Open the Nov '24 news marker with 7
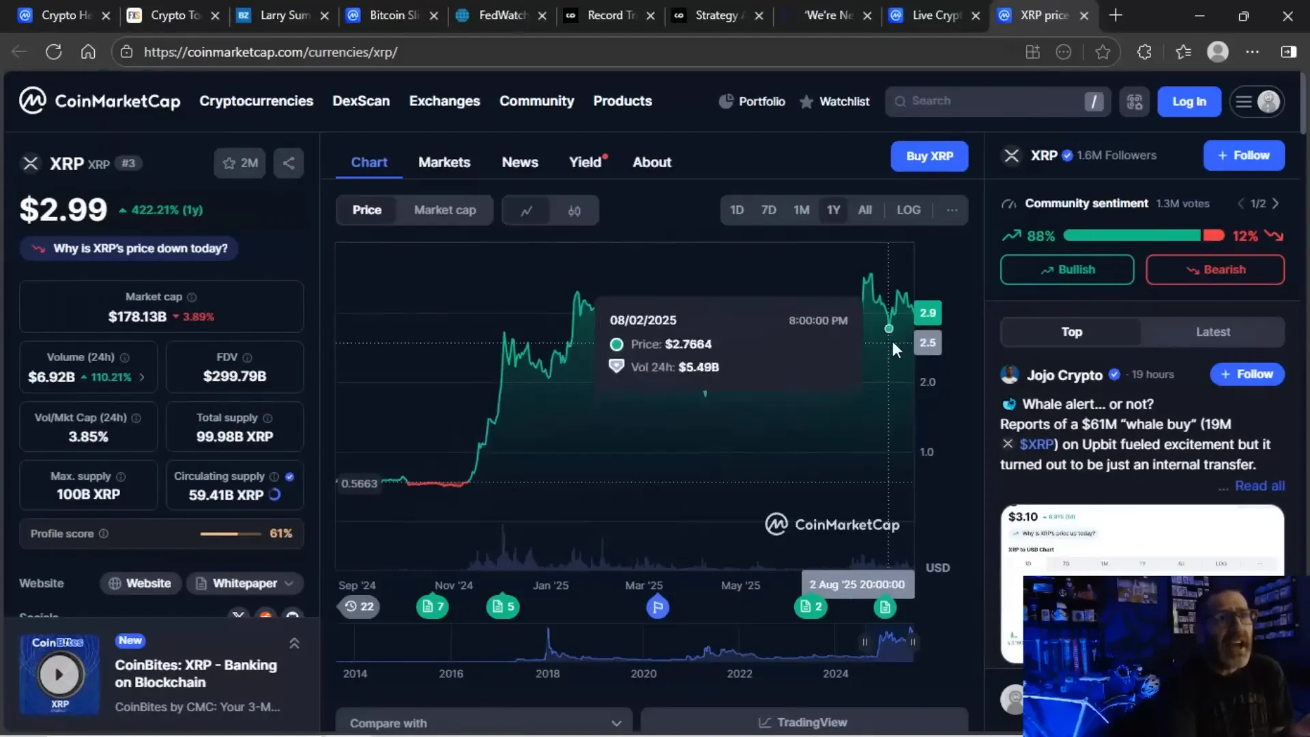The image size is (1310, 737). (x=433, y=607)
